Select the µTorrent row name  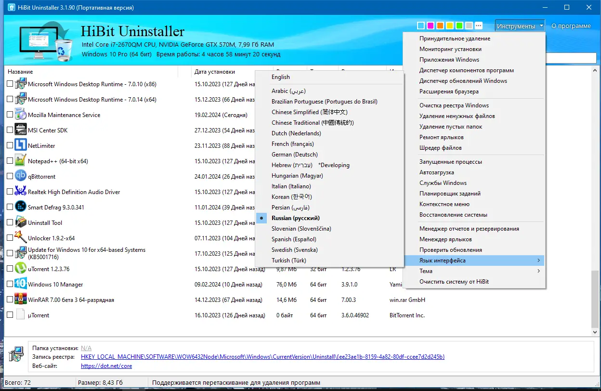pos(39,315)
